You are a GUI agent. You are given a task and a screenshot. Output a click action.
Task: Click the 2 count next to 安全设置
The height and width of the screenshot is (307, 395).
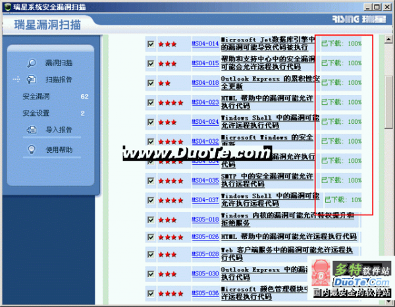(83, 113)
